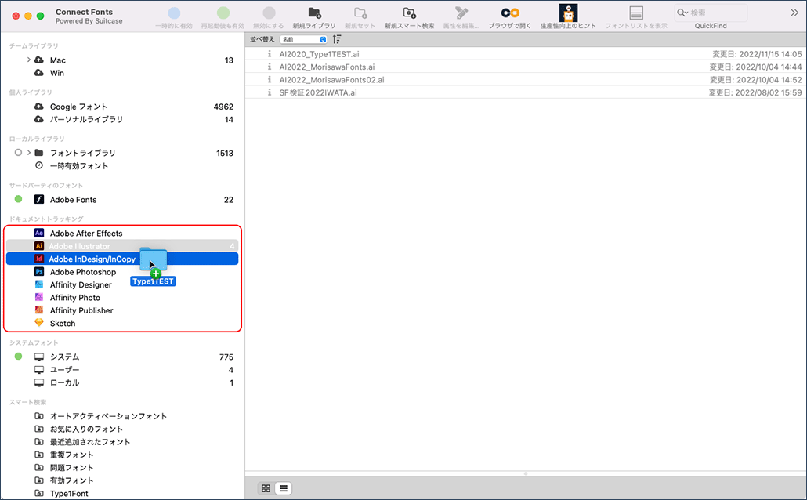Click the 新規ライブラリ toolbar icon

(314, 13)
